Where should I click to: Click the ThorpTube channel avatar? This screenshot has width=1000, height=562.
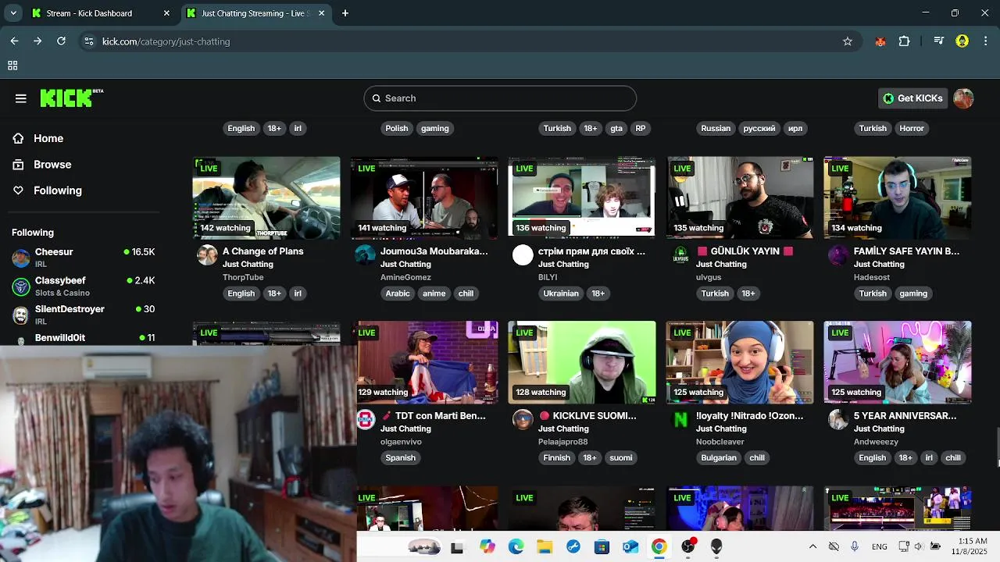click(x=207, y=254)
